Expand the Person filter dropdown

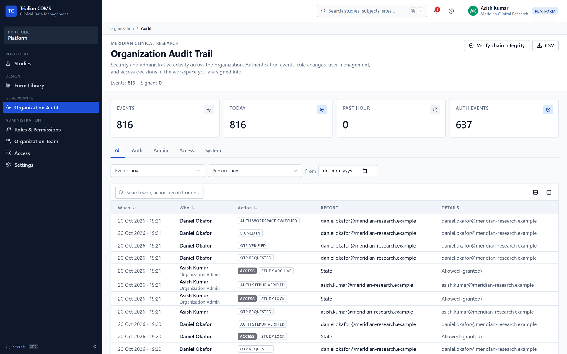255,171
